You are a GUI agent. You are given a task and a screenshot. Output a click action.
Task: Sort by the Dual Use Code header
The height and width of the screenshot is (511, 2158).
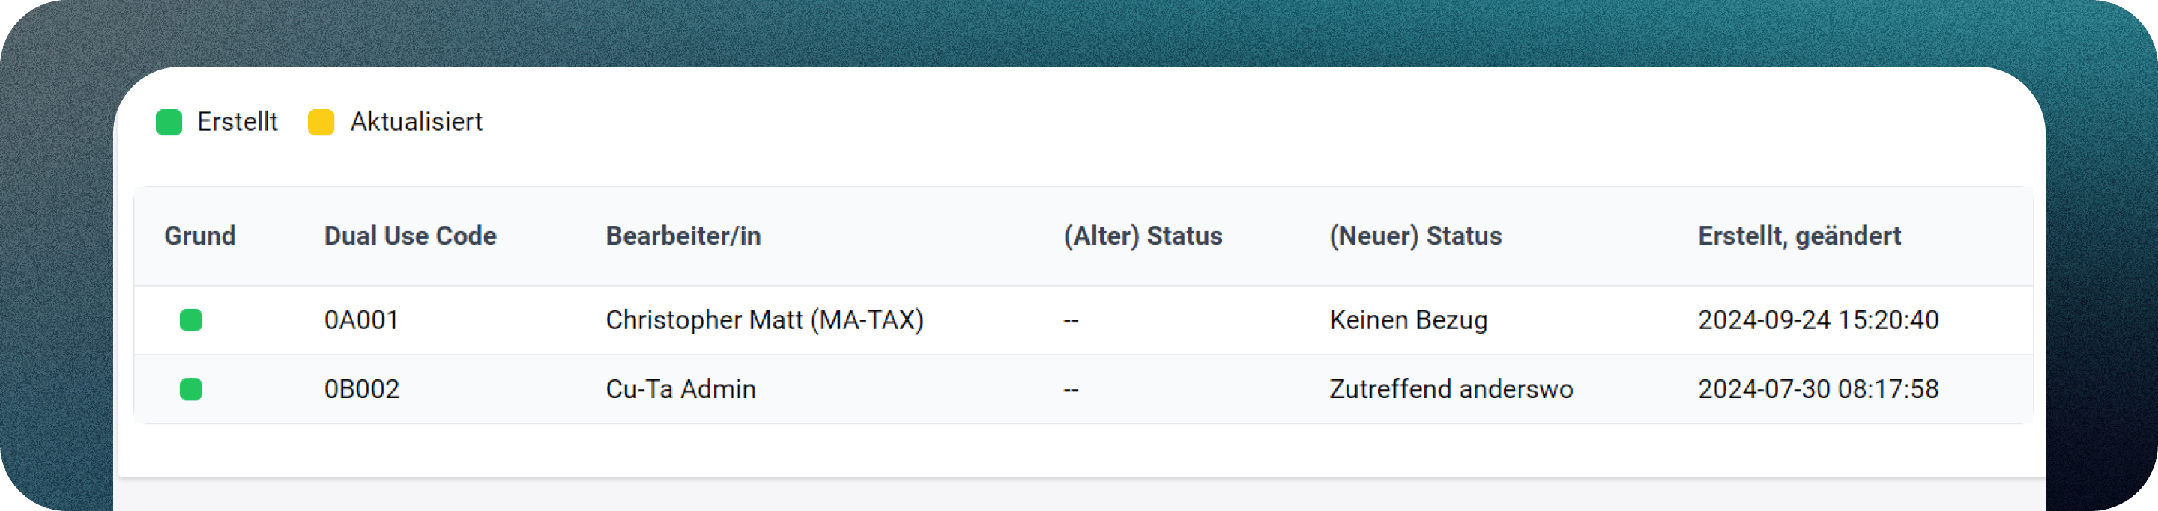(410, 236)
